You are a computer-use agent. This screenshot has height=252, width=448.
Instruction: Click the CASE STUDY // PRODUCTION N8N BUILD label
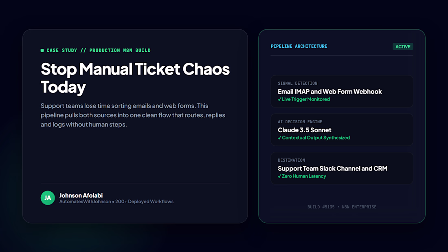click(x=99, y=50)
